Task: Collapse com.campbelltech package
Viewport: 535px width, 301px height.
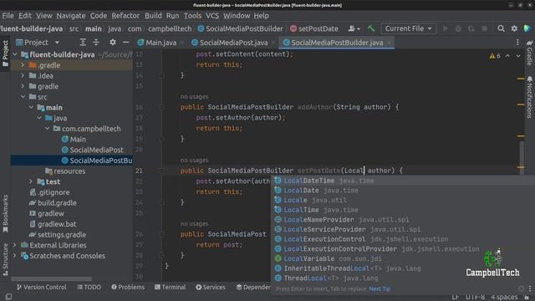Action: click(48, 129)
